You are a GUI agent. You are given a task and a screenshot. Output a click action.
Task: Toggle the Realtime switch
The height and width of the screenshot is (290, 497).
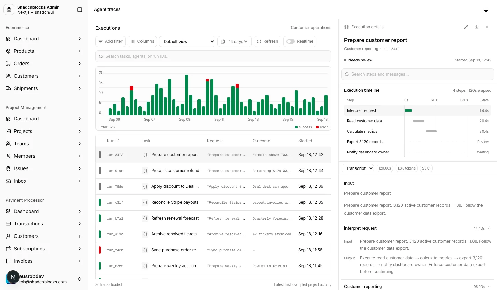[291, 41]
